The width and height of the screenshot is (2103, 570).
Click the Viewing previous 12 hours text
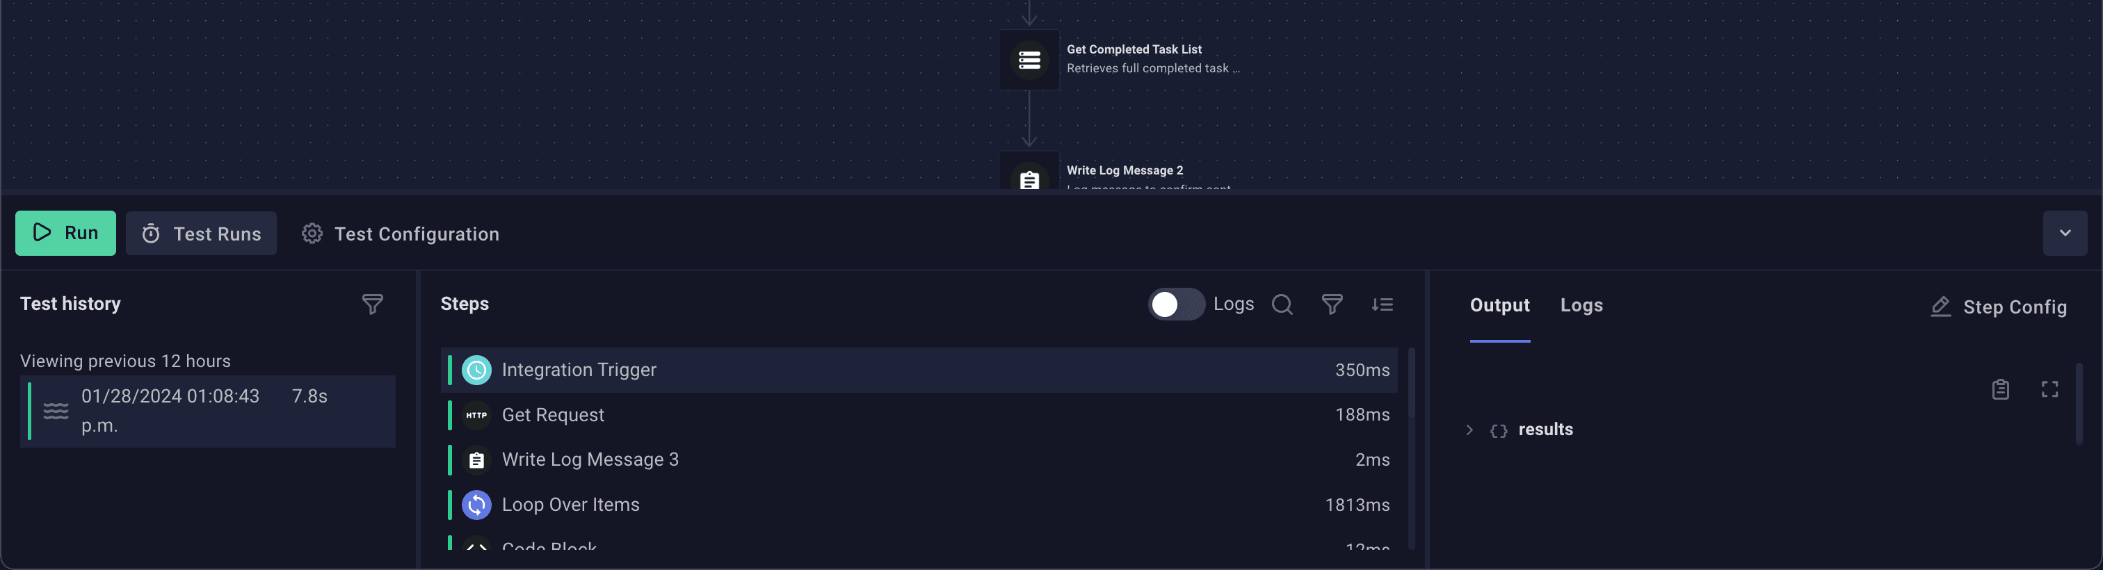point(126,361)
